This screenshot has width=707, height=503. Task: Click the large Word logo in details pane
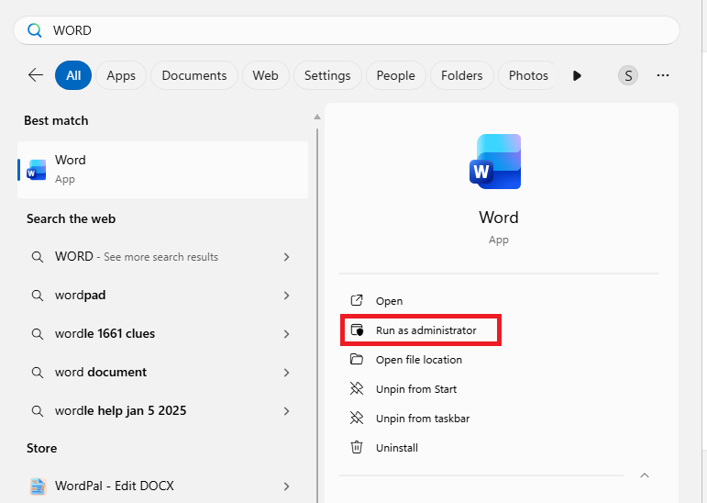[495, 162]
